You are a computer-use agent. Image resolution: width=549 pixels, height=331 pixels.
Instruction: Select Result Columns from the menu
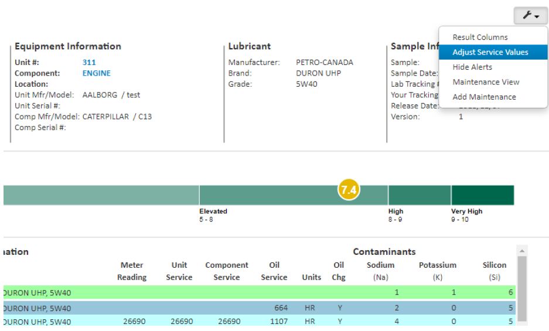480,37
